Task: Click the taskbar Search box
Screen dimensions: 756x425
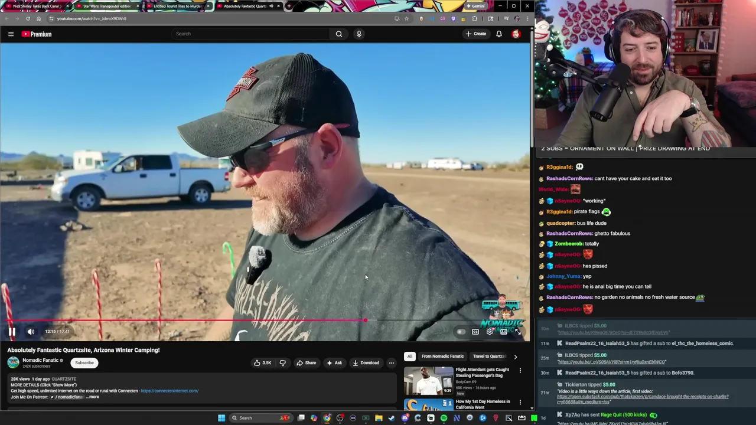Action: point(261,418)
